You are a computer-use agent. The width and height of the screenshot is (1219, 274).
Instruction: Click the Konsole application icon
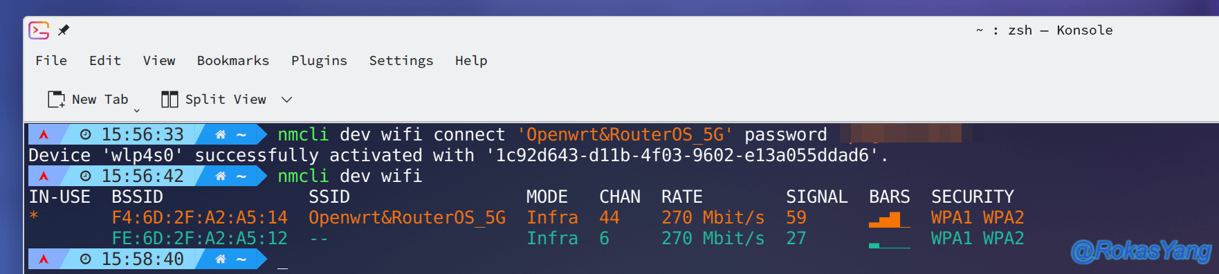(39, 30)
